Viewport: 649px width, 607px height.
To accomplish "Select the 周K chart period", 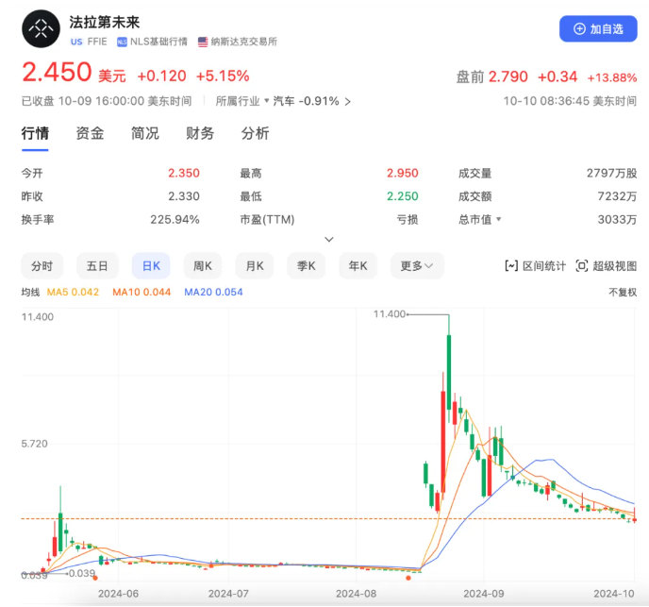I will point(203,266).
